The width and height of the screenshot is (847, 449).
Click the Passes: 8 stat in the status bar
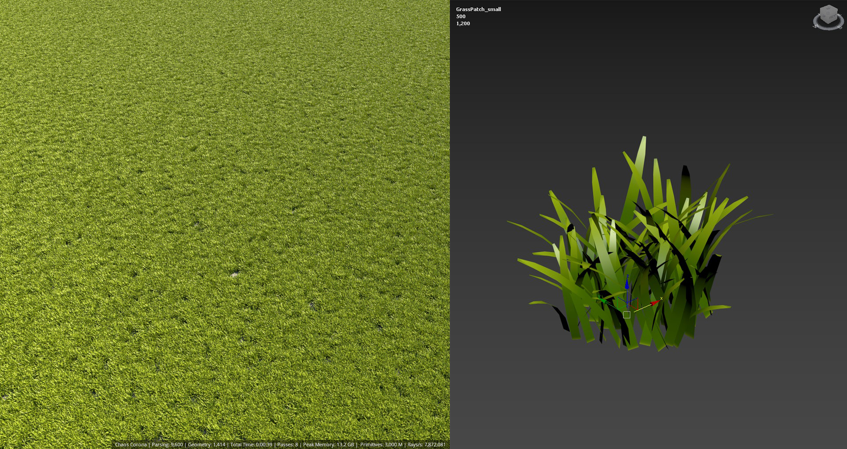click(287, 445)
